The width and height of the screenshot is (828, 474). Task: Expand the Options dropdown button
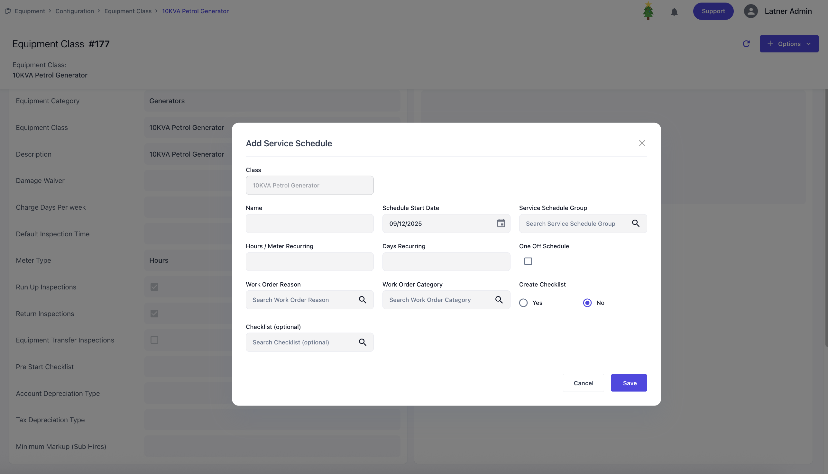(x=789, y=44)
